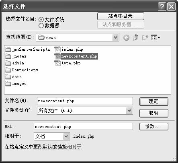Screen dimensions: 178x163
Task: Open the view menu icon
Action: coord(155,37)
